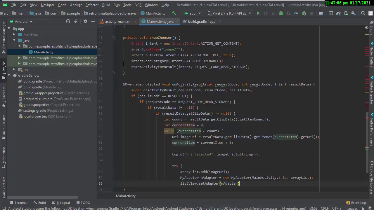Collapse the Gradle Scripts node
Viewport: 374px width, 210px height.
9,76
